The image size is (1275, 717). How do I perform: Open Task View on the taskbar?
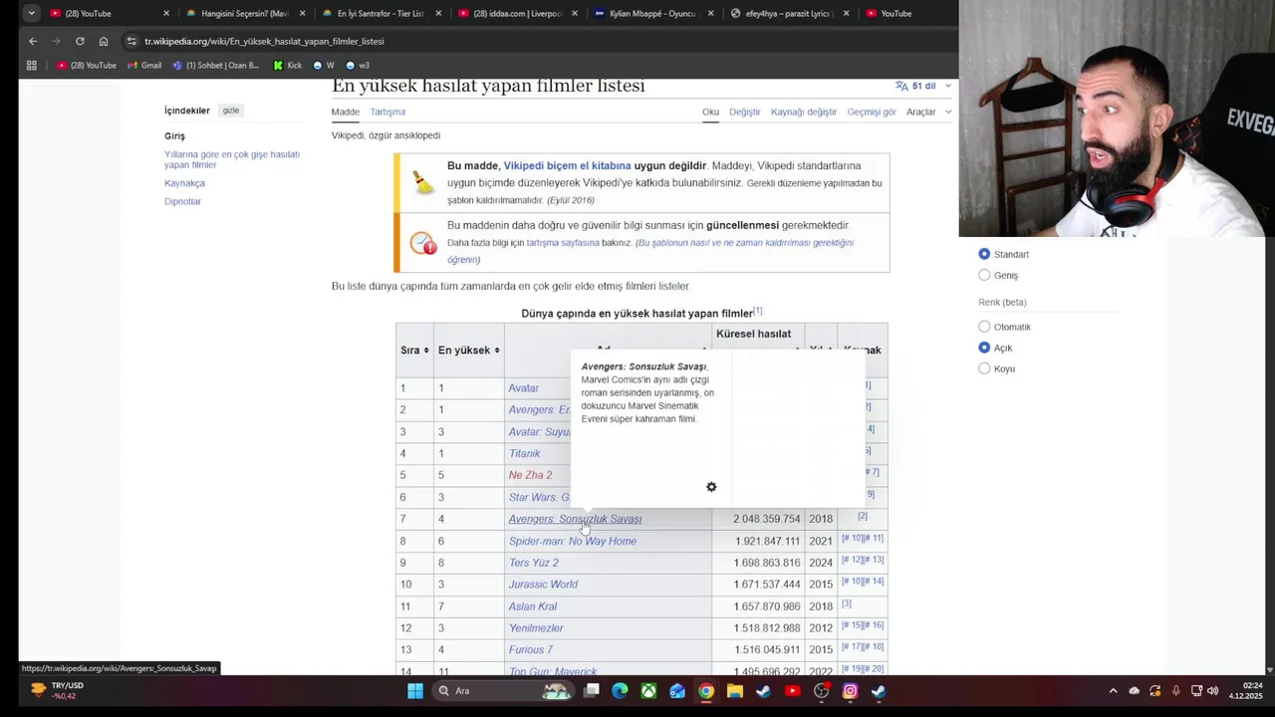coord(591,691)
